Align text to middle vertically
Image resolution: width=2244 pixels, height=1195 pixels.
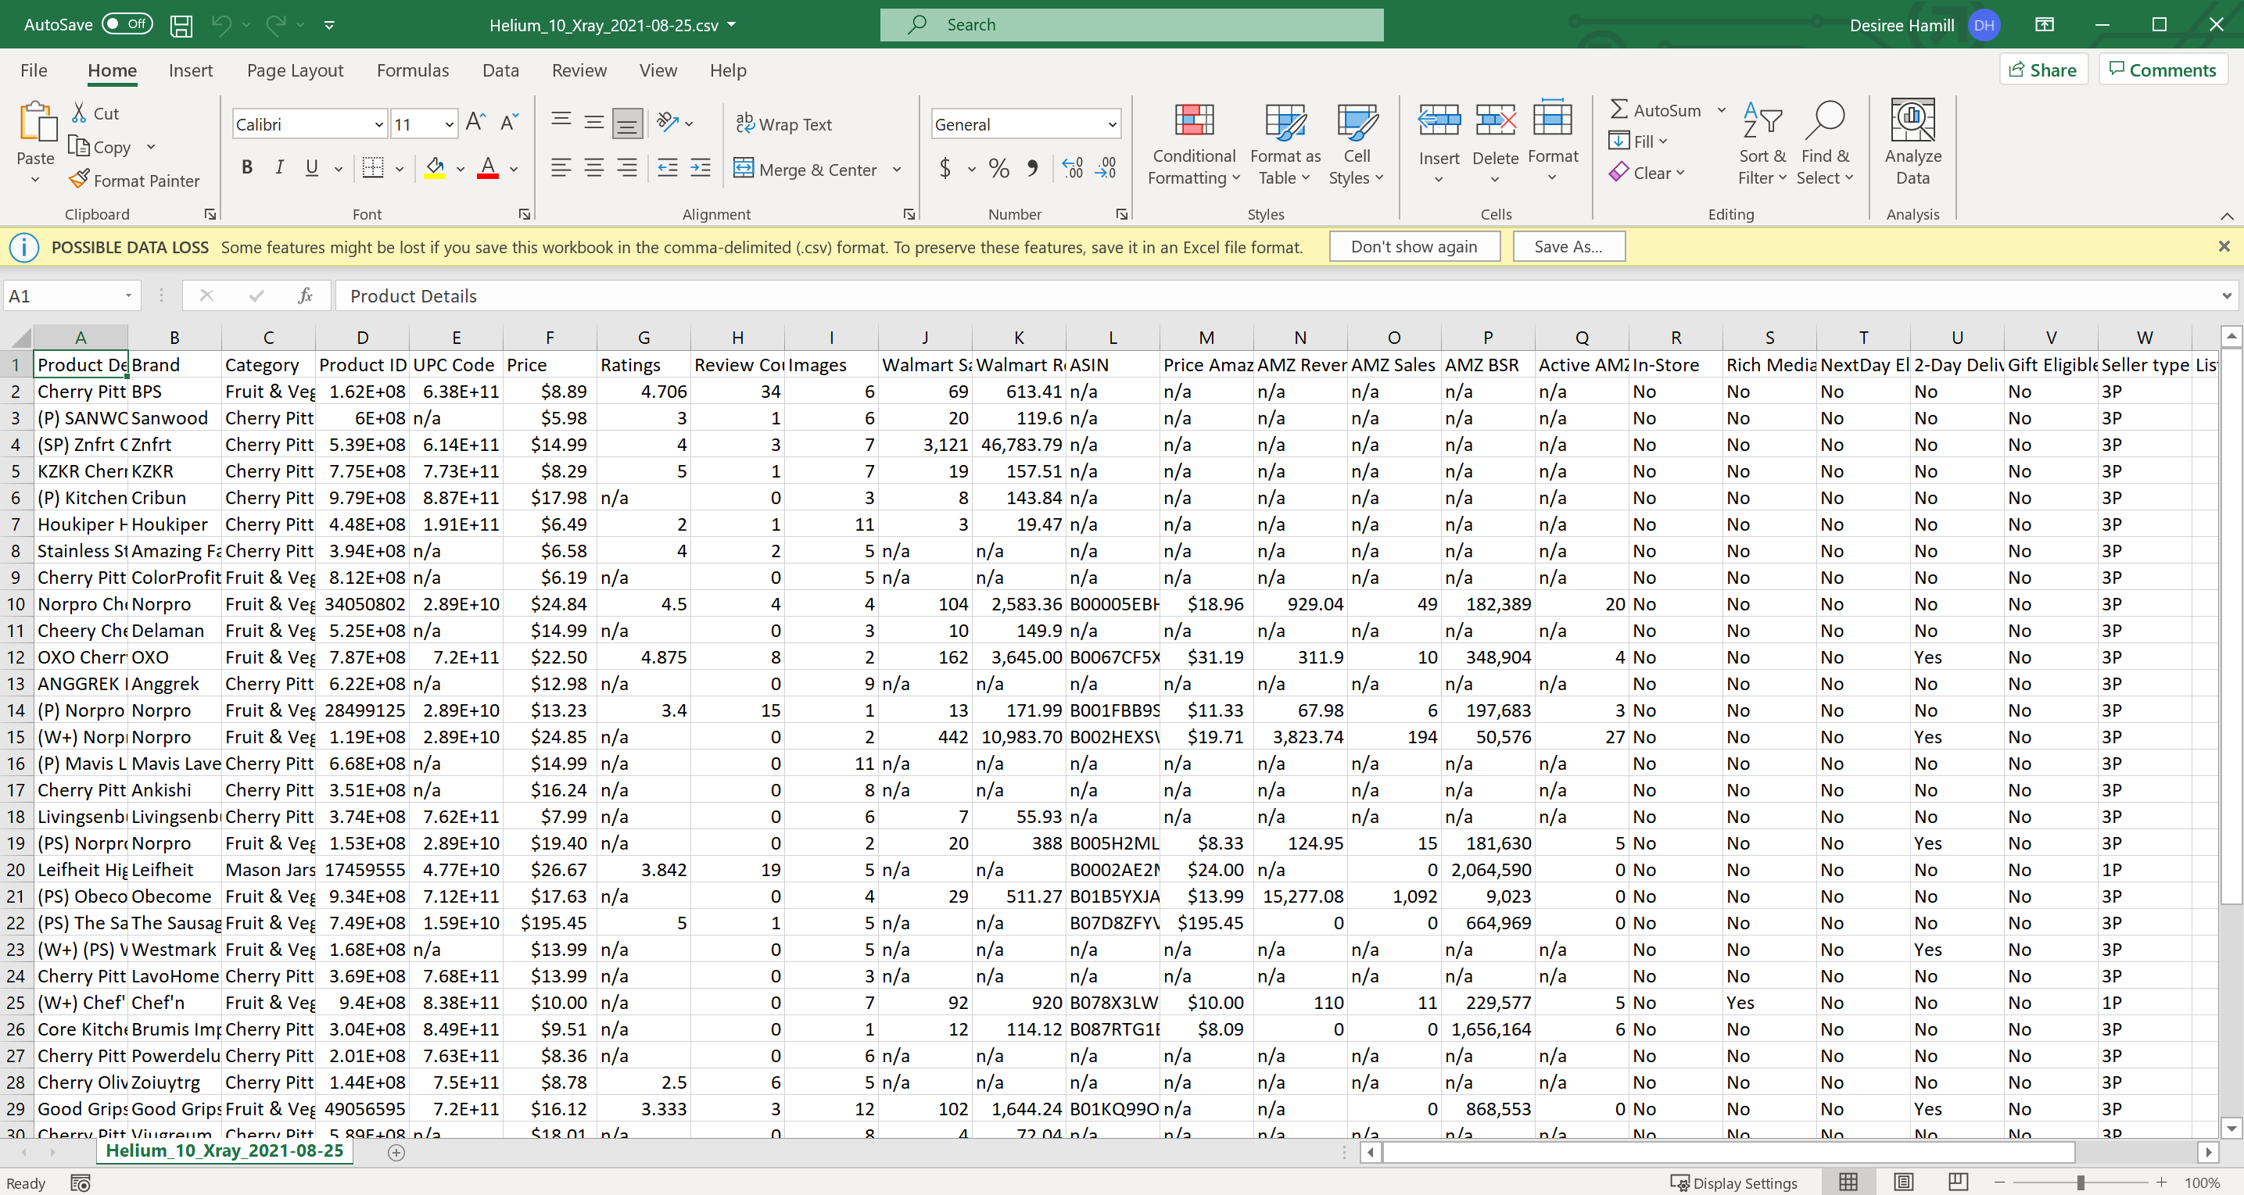pyautogui.click(x=594, y=123)
